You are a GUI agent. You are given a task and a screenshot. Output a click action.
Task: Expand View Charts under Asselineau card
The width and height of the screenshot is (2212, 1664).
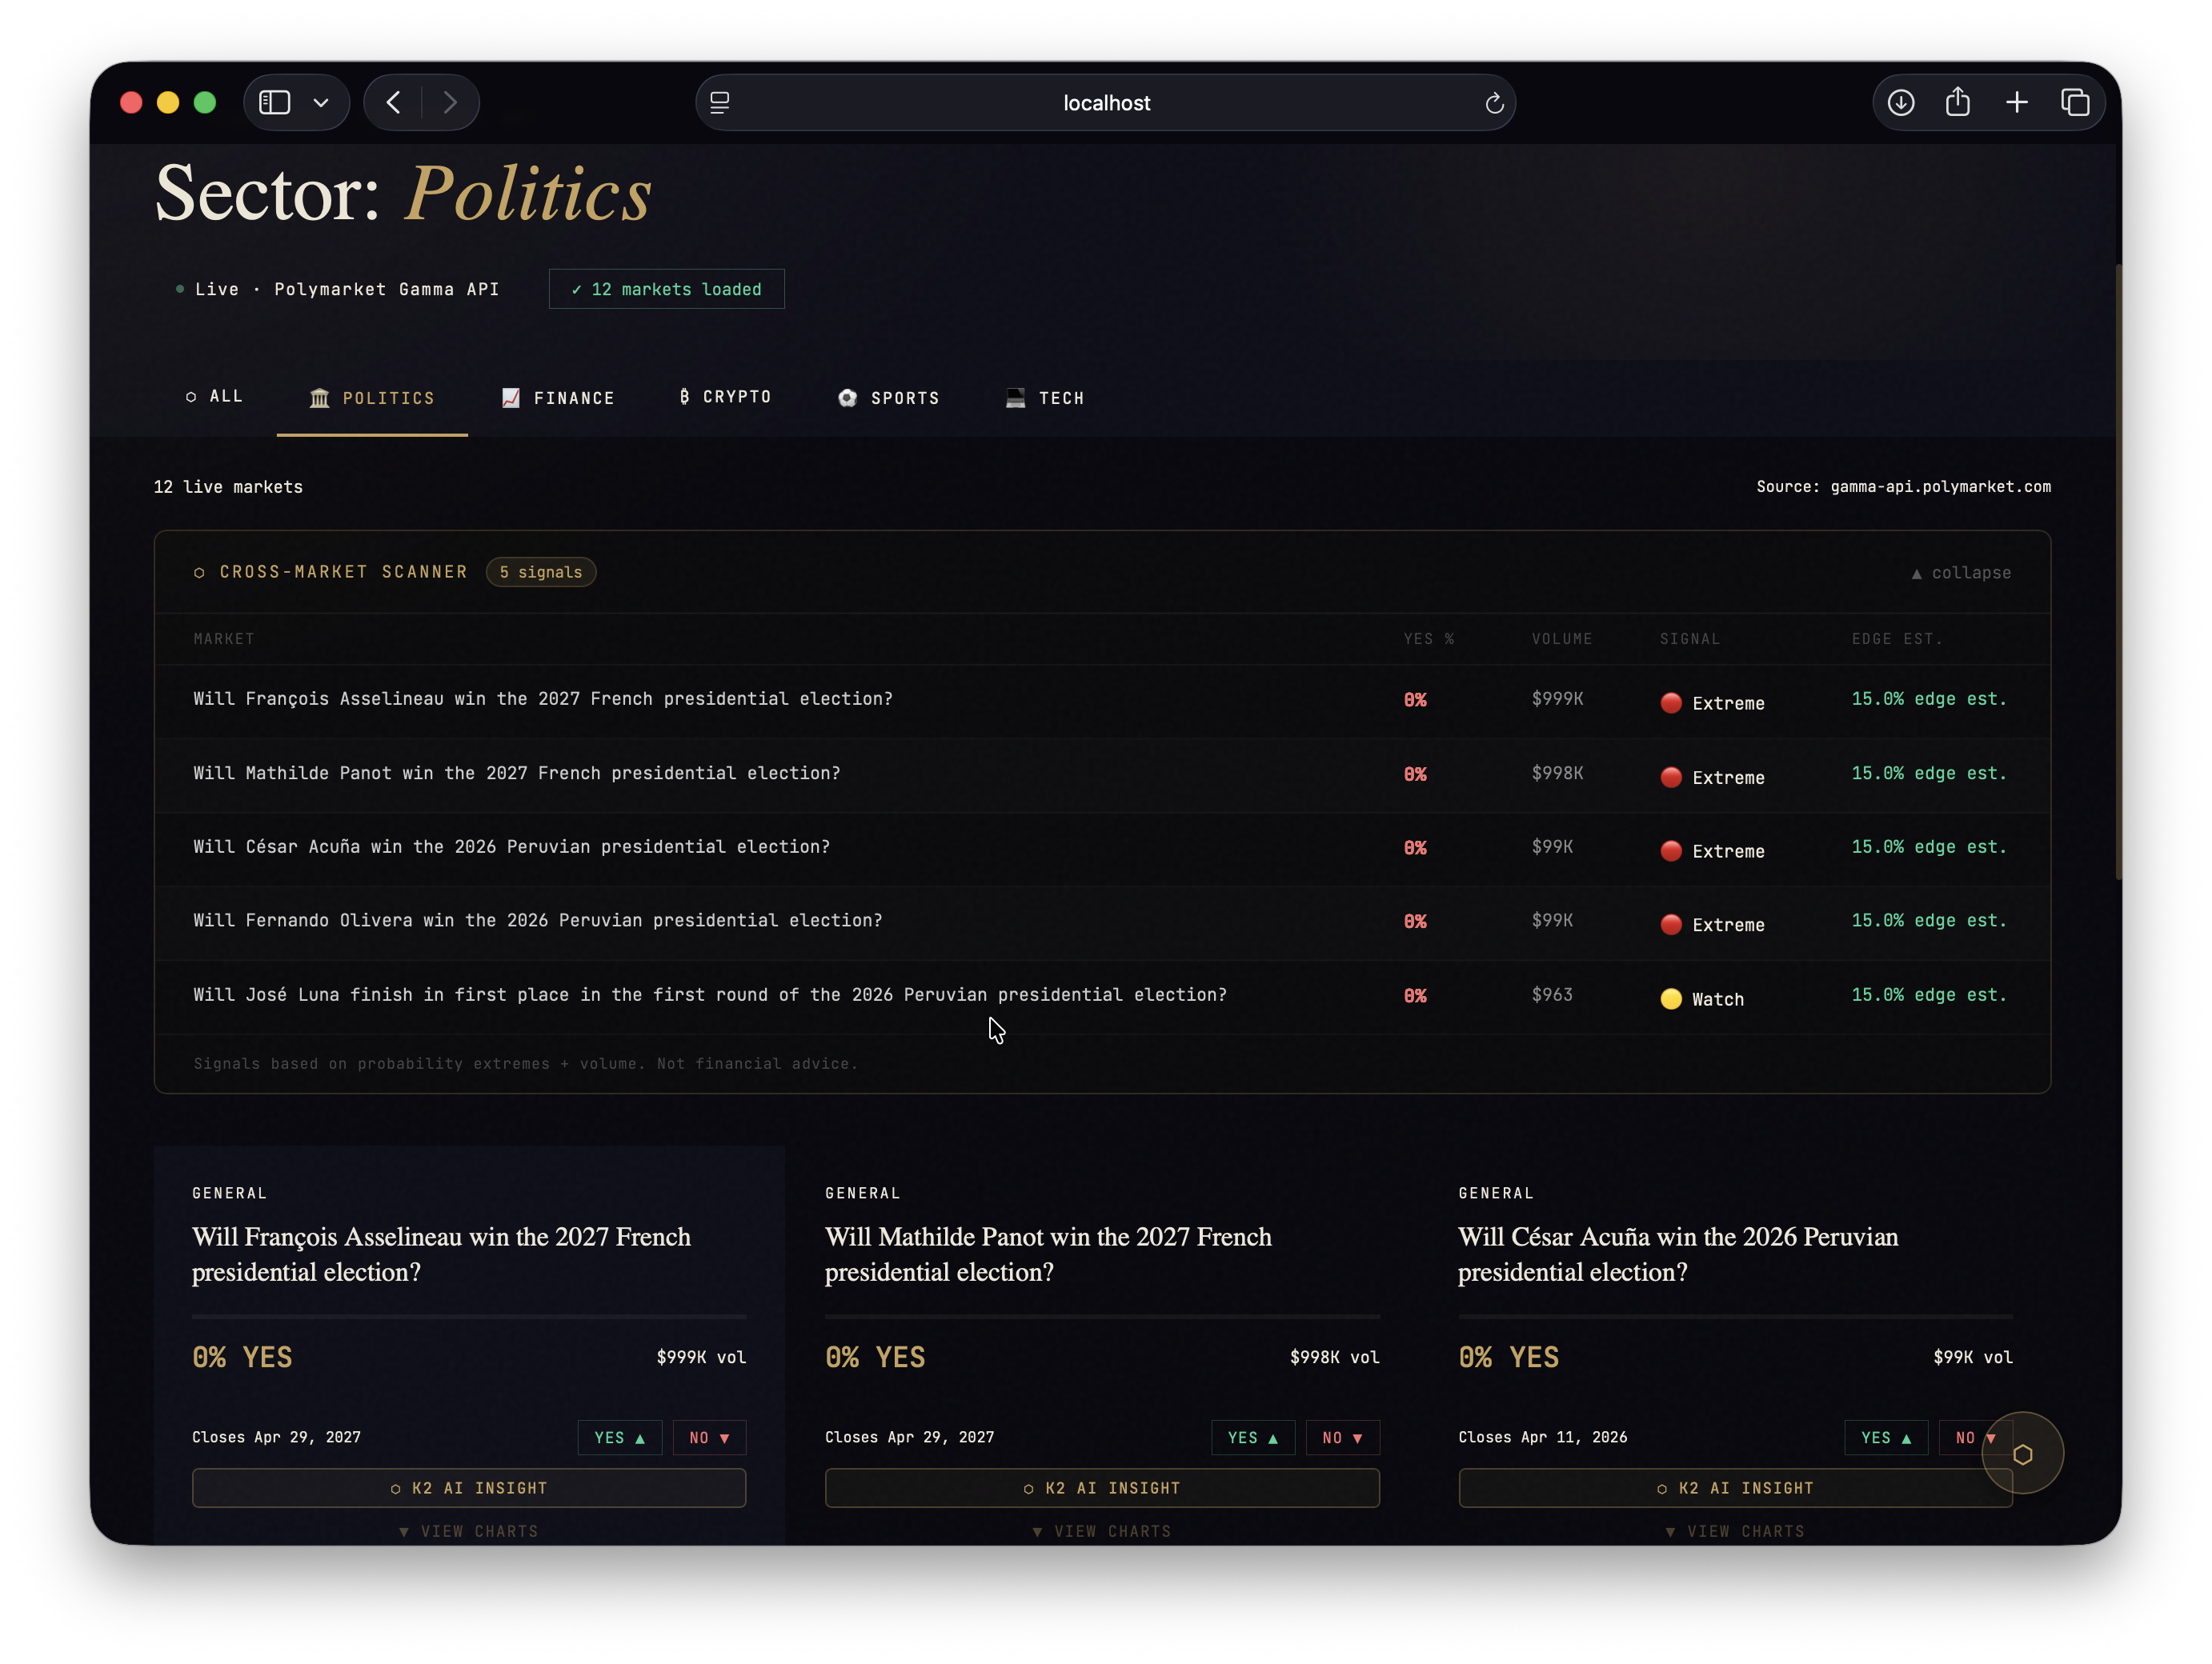(469, 1531)
